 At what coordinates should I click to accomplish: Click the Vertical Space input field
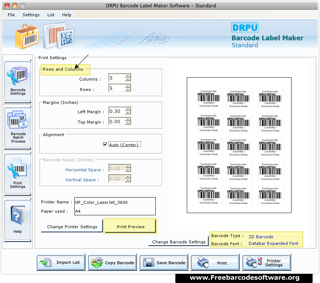pyautogui.click(x=117, y=179)
